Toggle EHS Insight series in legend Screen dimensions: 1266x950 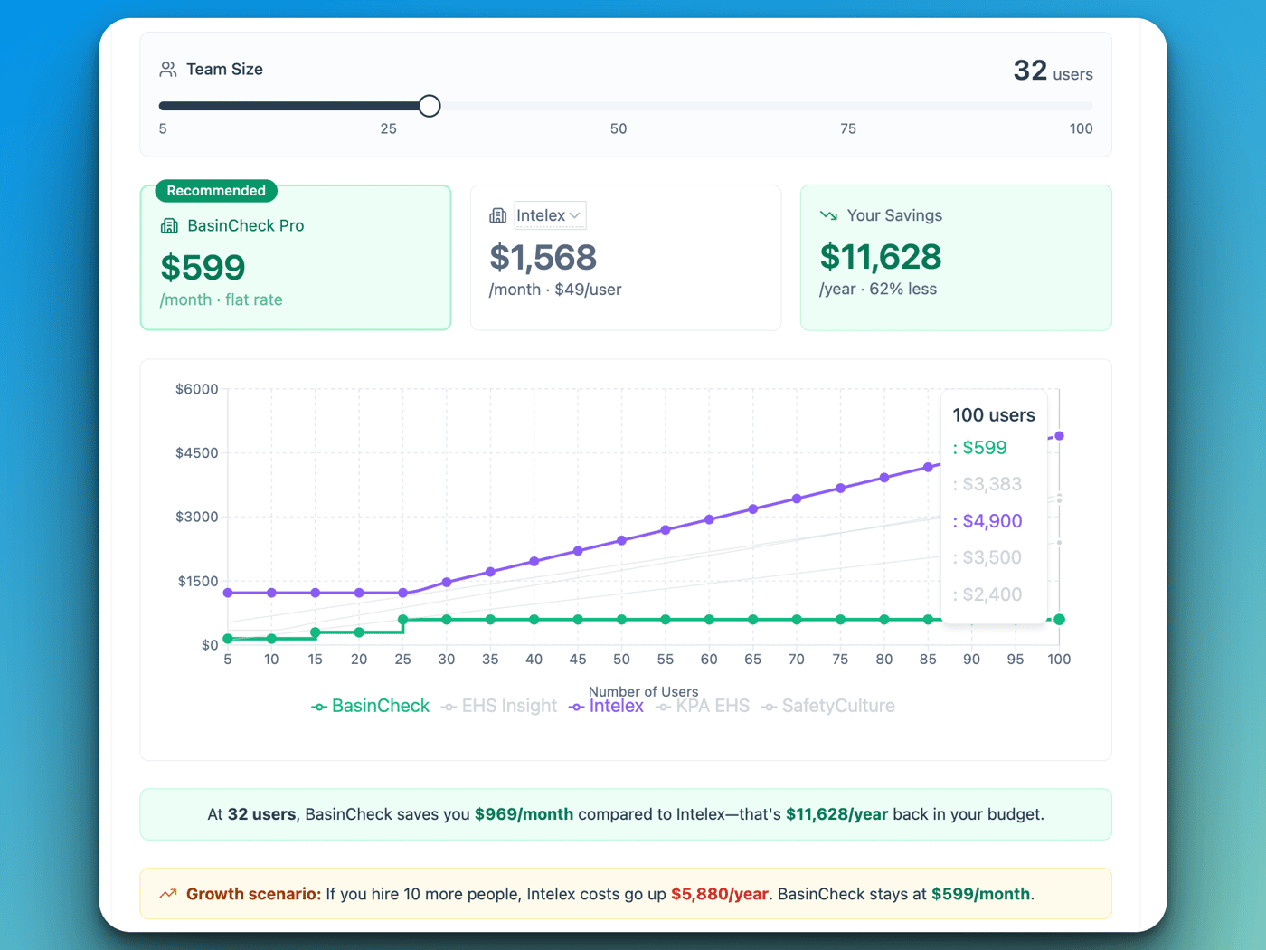click(499, 706)
